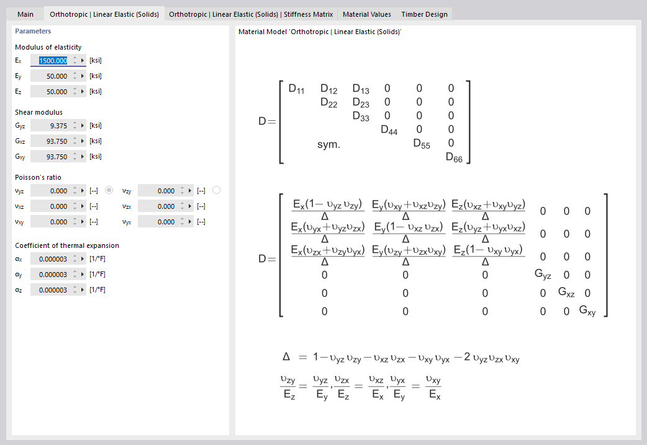Increase Ex modulus value with up stepper arrow
The image size is (647, 445).
(75, 58)
